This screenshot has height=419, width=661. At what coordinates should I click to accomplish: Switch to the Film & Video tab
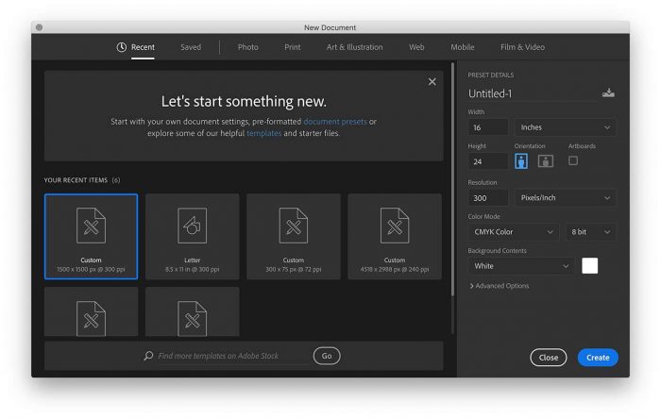click(522, 47)
